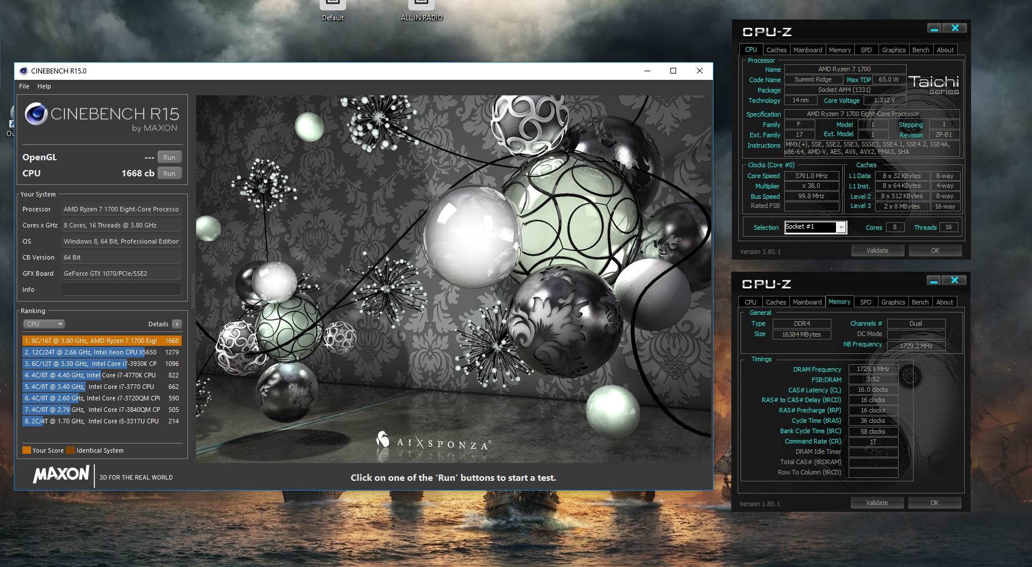Open Memory tab in upper CPU-Z window
Image resolution: width=1032 pixels, height=567 pixels.
[840, 50]
